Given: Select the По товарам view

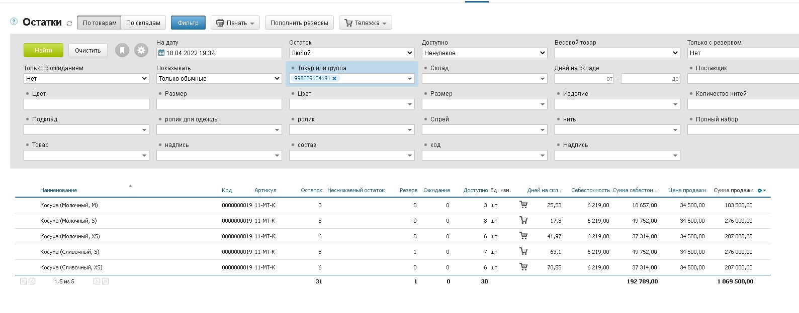Looking at the screenshot, I should click(x=100, y=23).
